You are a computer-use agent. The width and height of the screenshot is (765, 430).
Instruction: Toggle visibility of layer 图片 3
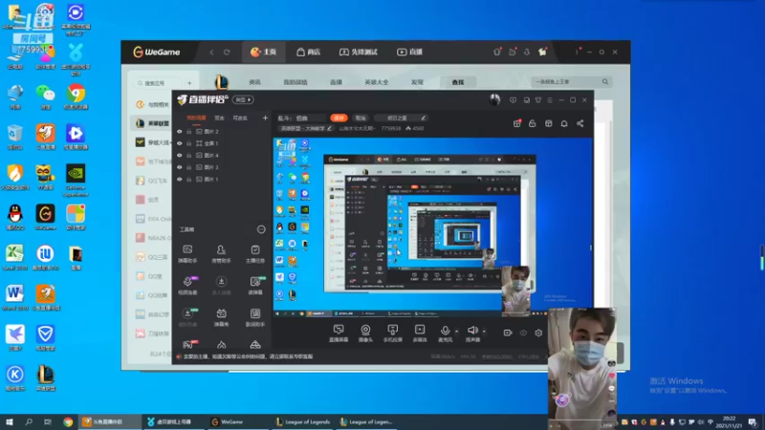180,167
